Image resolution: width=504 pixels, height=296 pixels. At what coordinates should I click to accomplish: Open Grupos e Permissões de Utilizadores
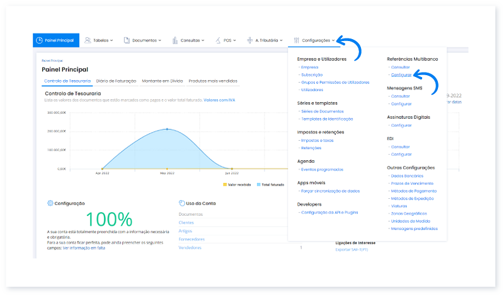(x=335, y=83)
